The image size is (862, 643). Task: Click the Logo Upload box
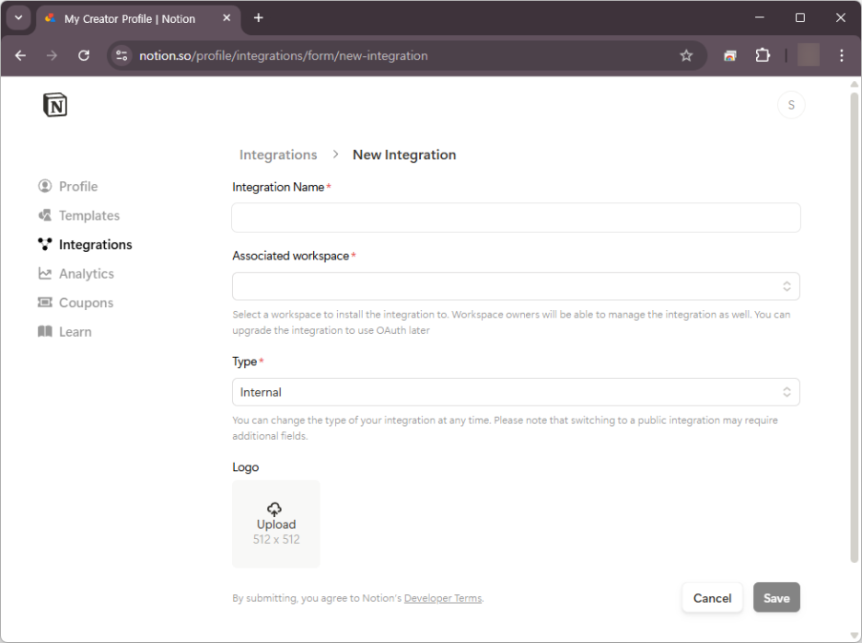point(276,523)
